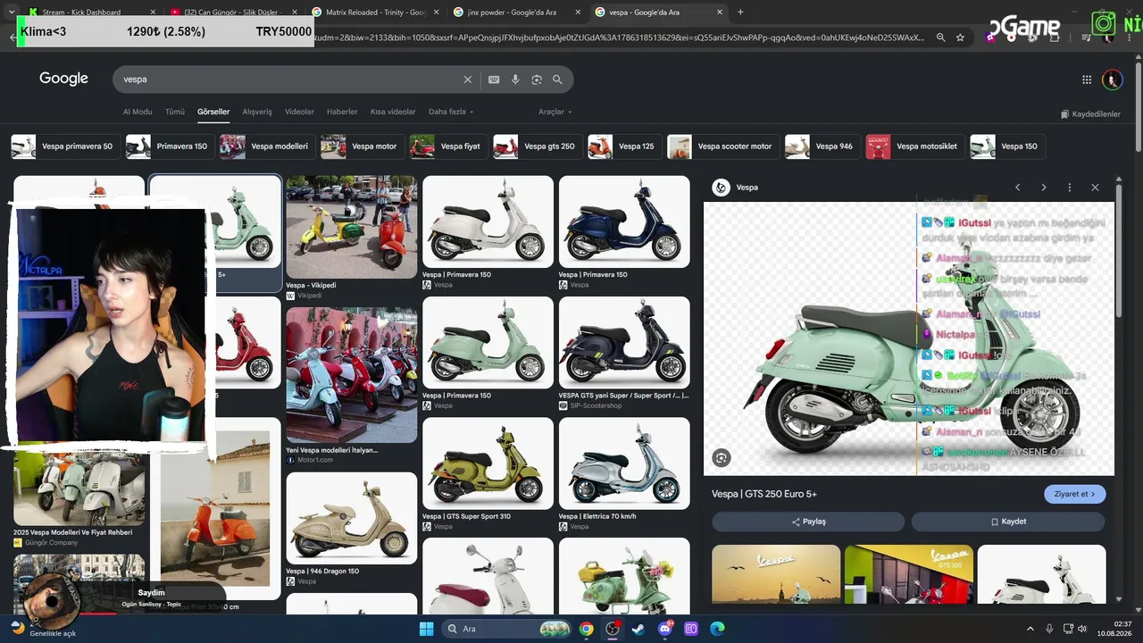Open Vespa Elettrica 70 km/h thumbnail
Screen dimensions: 1143x643
click(x=624, y=463)
